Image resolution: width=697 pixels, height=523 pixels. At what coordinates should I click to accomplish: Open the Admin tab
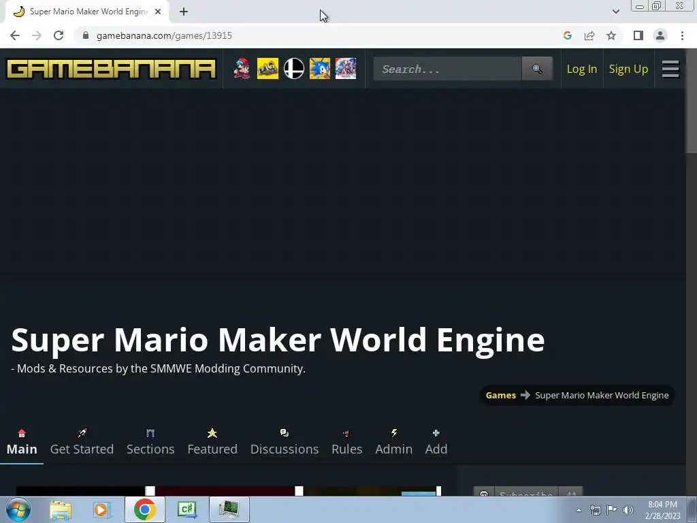coord(393,443)
